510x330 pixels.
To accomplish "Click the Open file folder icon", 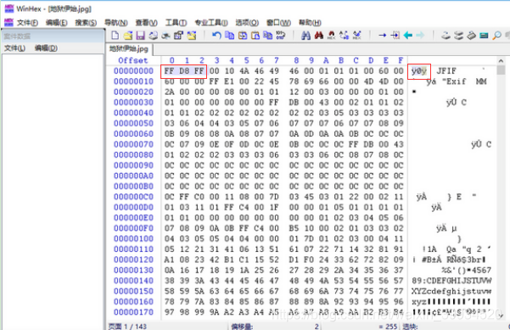I will coord(128,35).
